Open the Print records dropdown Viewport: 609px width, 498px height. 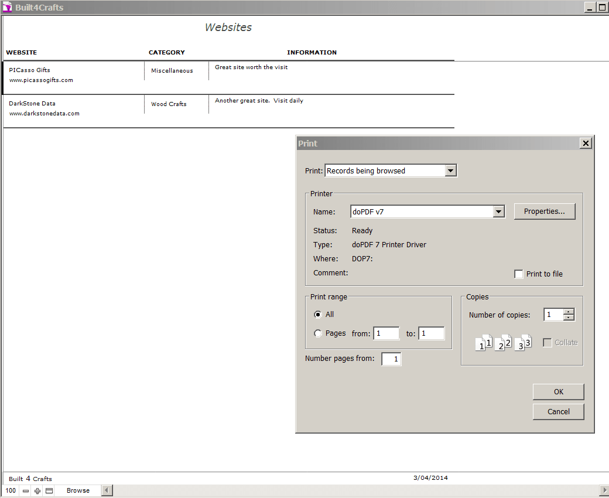tap(450, 170)
